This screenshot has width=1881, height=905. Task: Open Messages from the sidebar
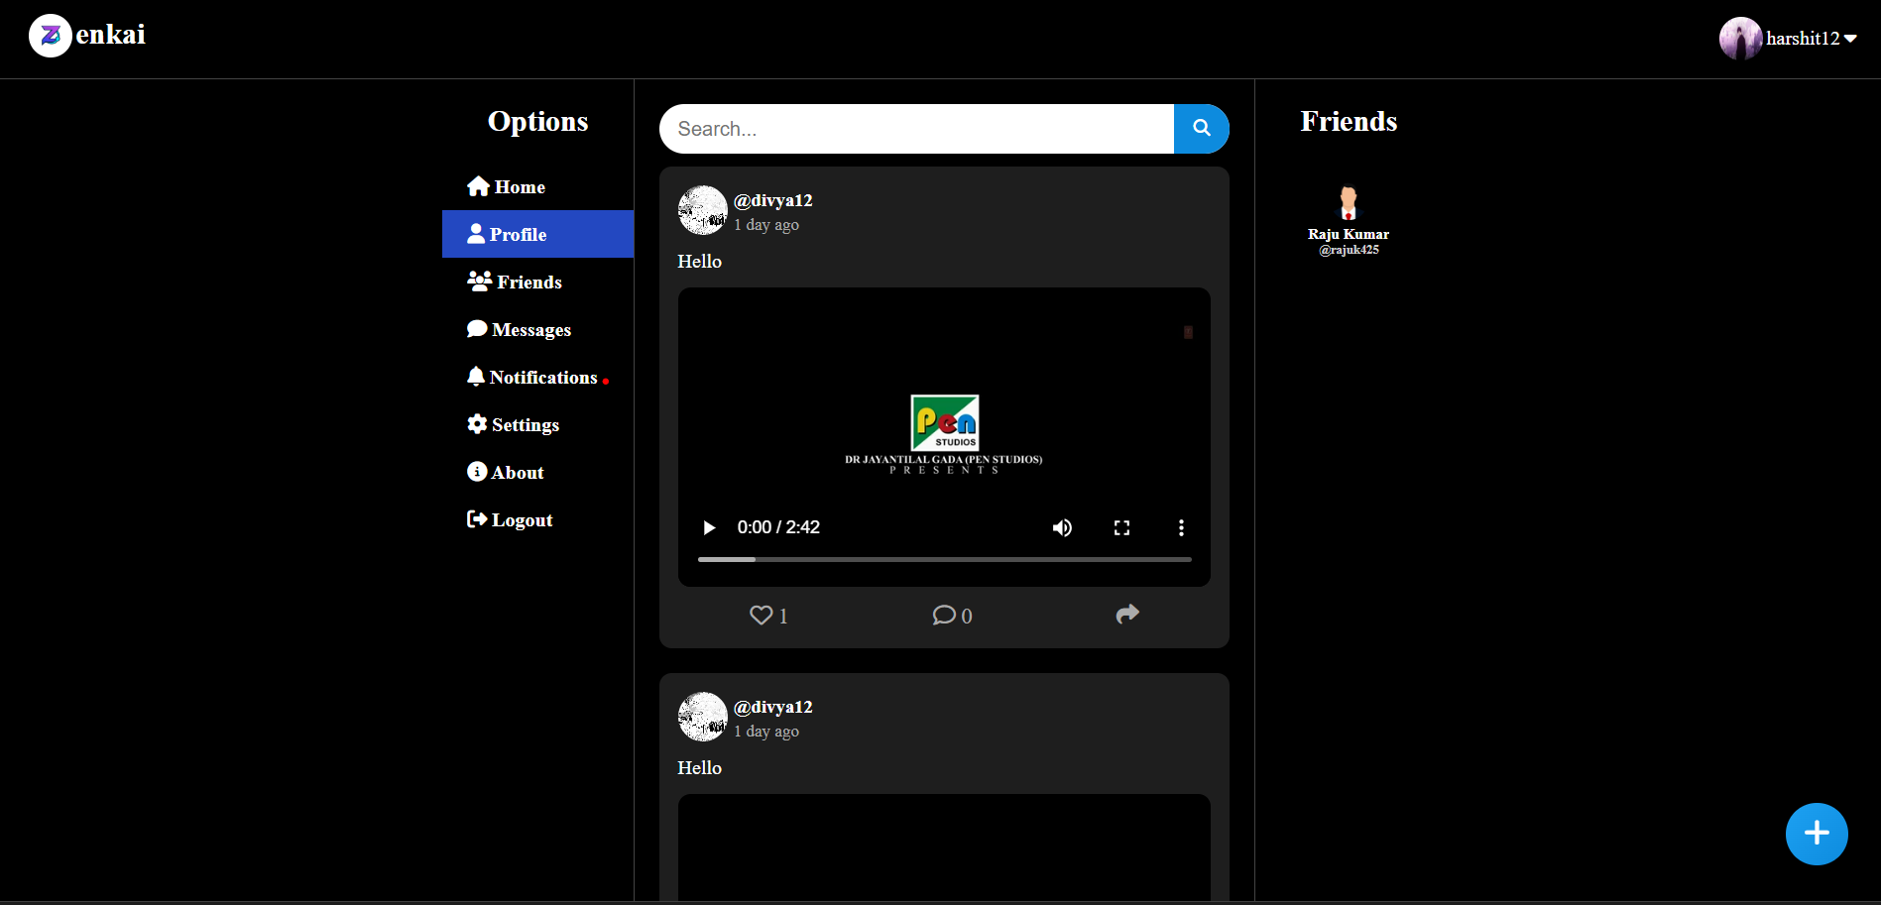tap(520, 329)
